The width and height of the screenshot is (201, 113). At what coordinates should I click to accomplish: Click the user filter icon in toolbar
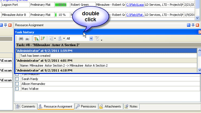pyautogui.click(x=60, y=38)
